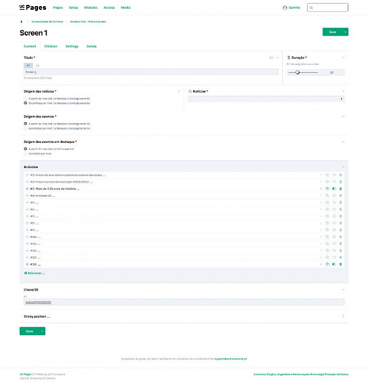Image resolution: width=368 pixels, height=382 pixels.
Task: Toggle visibility switch of announcement #3
Action: [334, 189]
